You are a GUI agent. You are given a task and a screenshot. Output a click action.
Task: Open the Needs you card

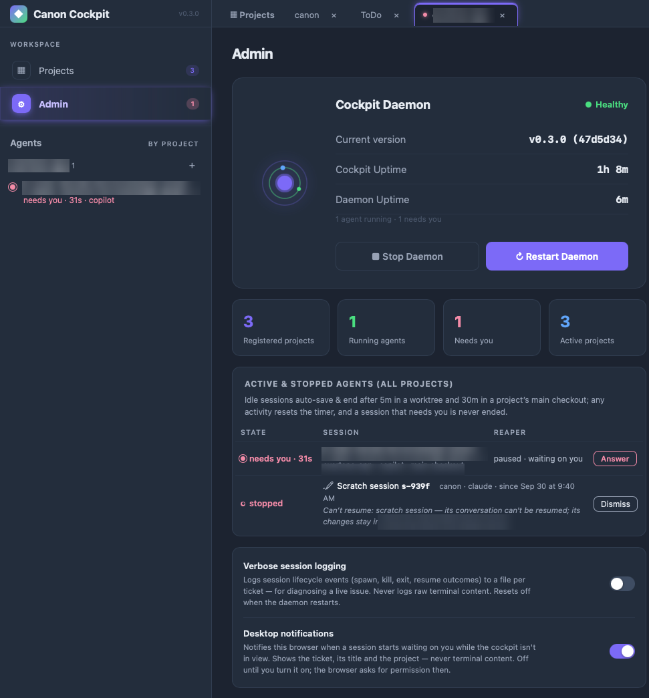(x=492, y=328)
